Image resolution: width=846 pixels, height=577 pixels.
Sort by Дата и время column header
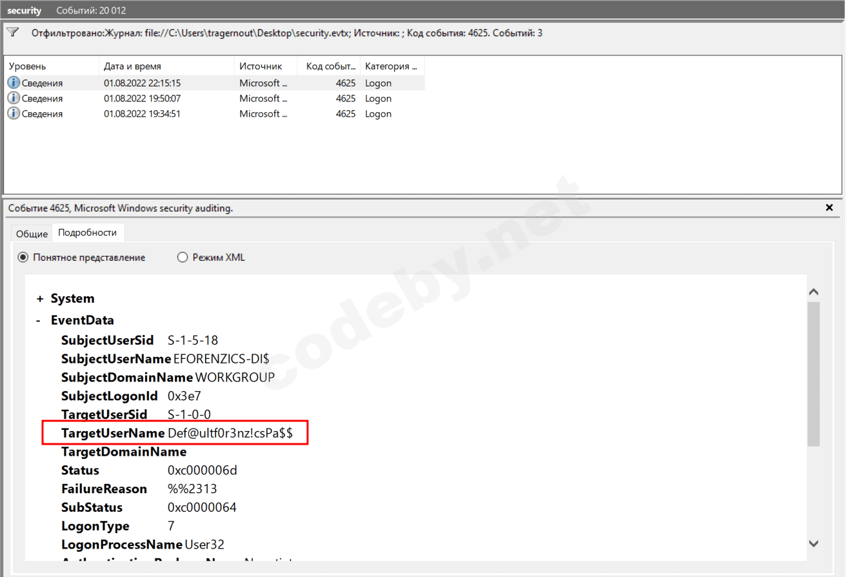[x=166, y=66]
